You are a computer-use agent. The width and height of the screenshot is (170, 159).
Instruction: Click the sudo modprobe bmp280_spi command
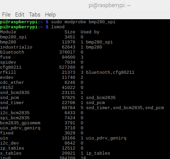click(x=83, y=22)
